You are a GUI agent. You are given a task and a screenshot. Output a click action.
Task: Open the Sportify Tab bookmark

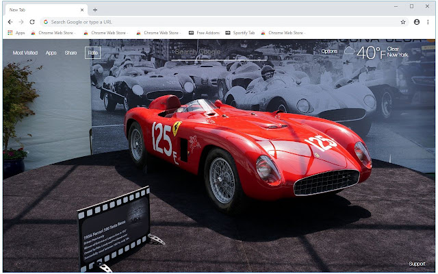click(240, 33)
